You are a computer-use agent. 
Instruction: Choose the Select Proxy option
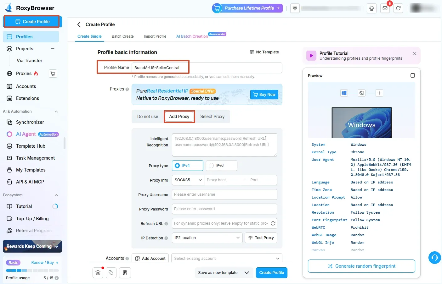[212, 117]
